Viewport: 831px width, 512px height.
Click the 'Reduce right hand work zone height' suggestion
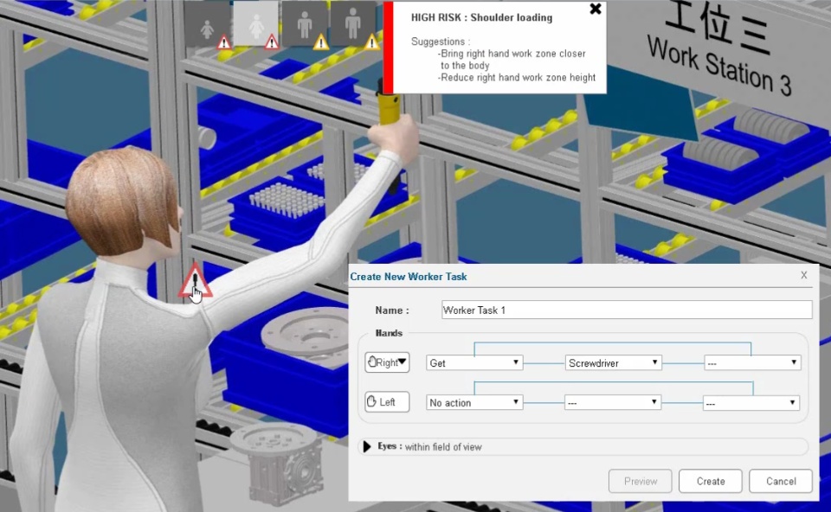point(517,77)
